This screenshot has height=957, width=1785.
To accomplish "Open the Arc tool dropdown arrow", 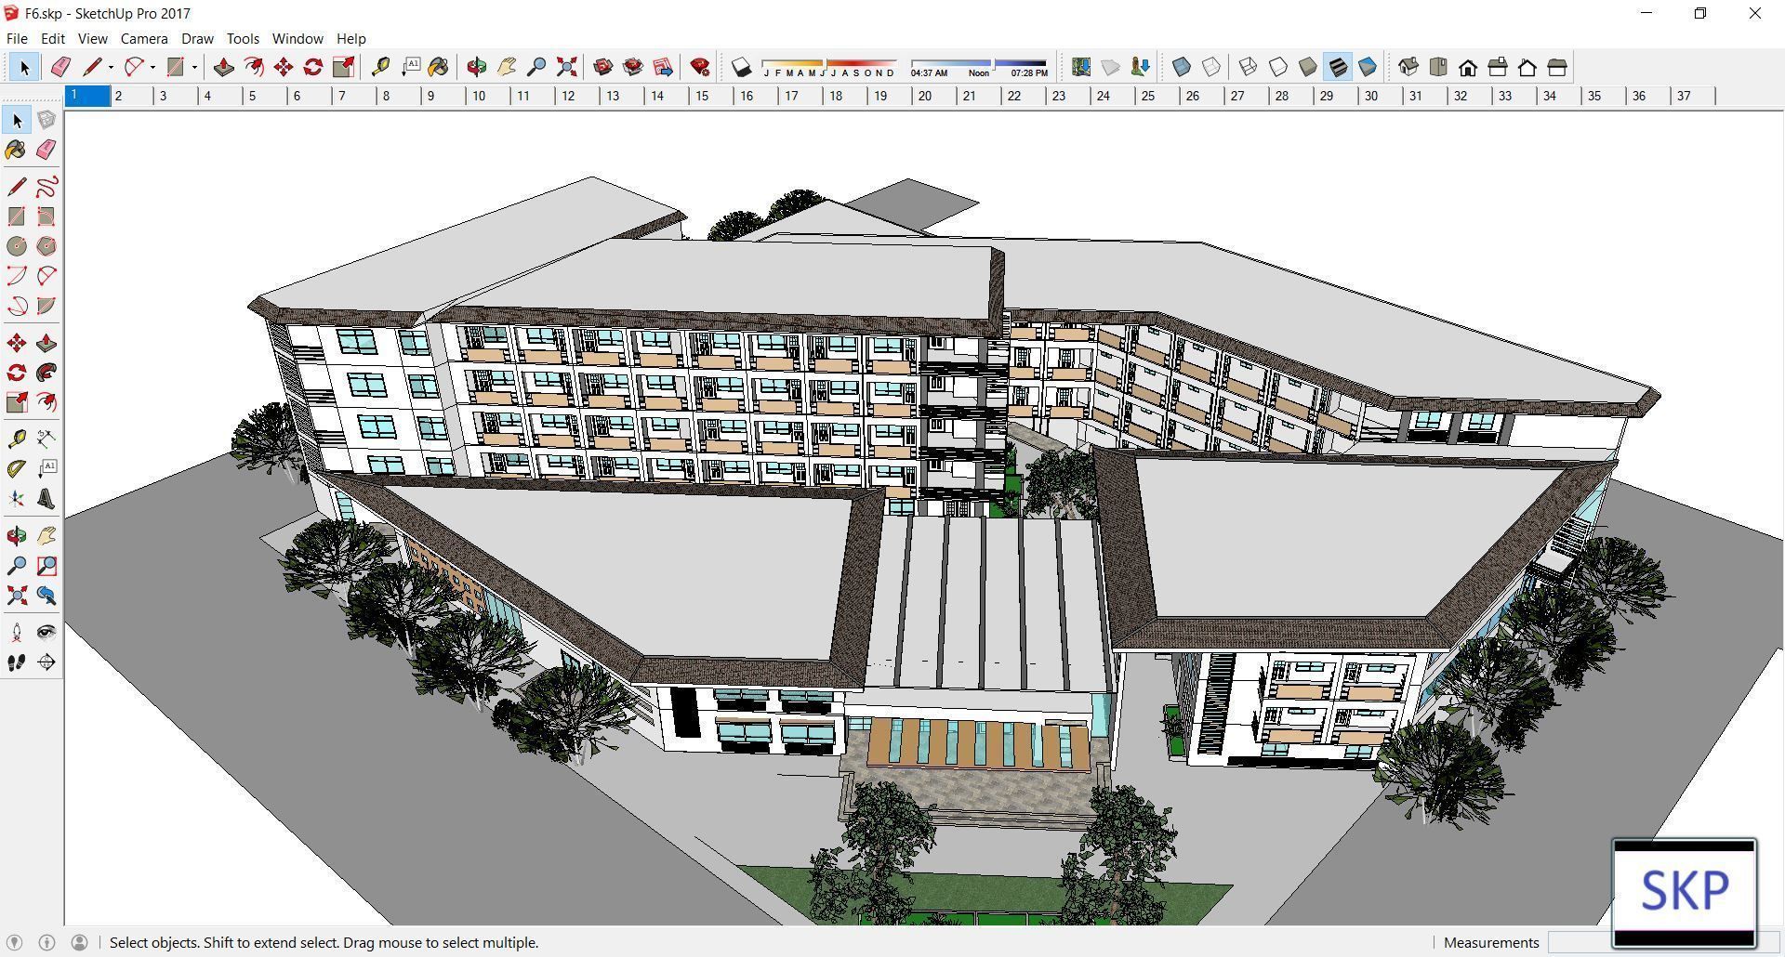I will pyautogui.click(x=152, y=66).
